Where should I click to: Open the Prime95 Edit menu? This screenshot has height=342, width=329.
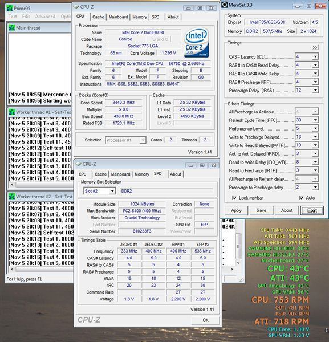26,17
